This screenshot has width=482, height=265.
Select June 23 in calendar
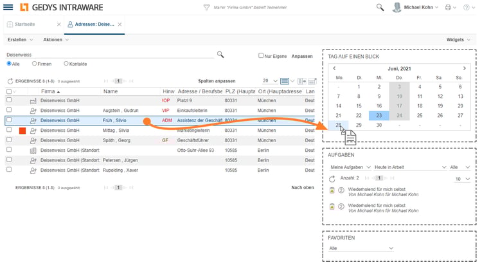[379, 115]
